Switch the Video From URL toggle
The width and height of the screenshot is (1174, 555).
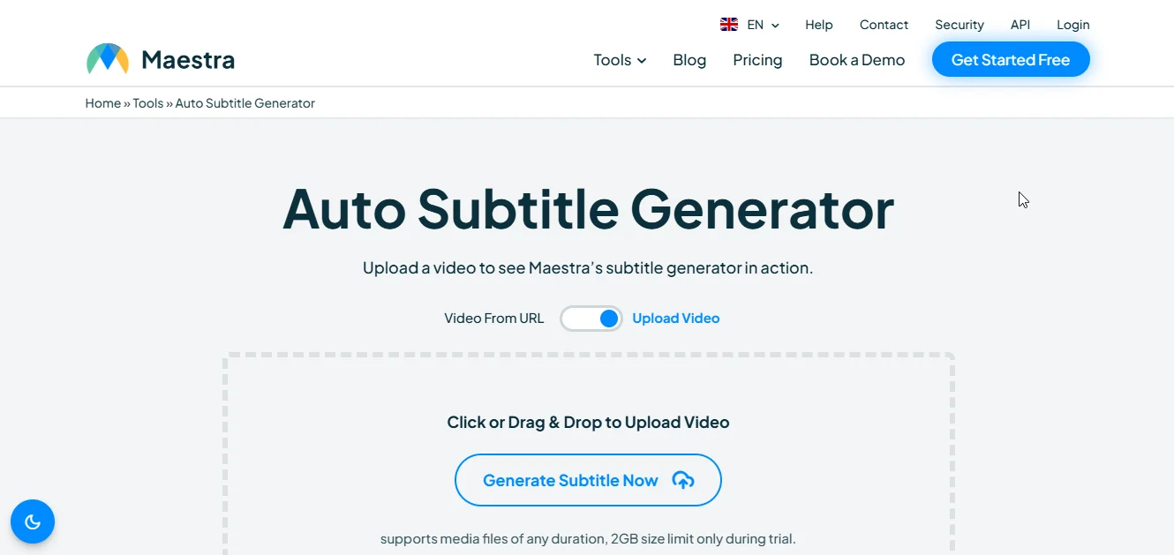[591, 319]
